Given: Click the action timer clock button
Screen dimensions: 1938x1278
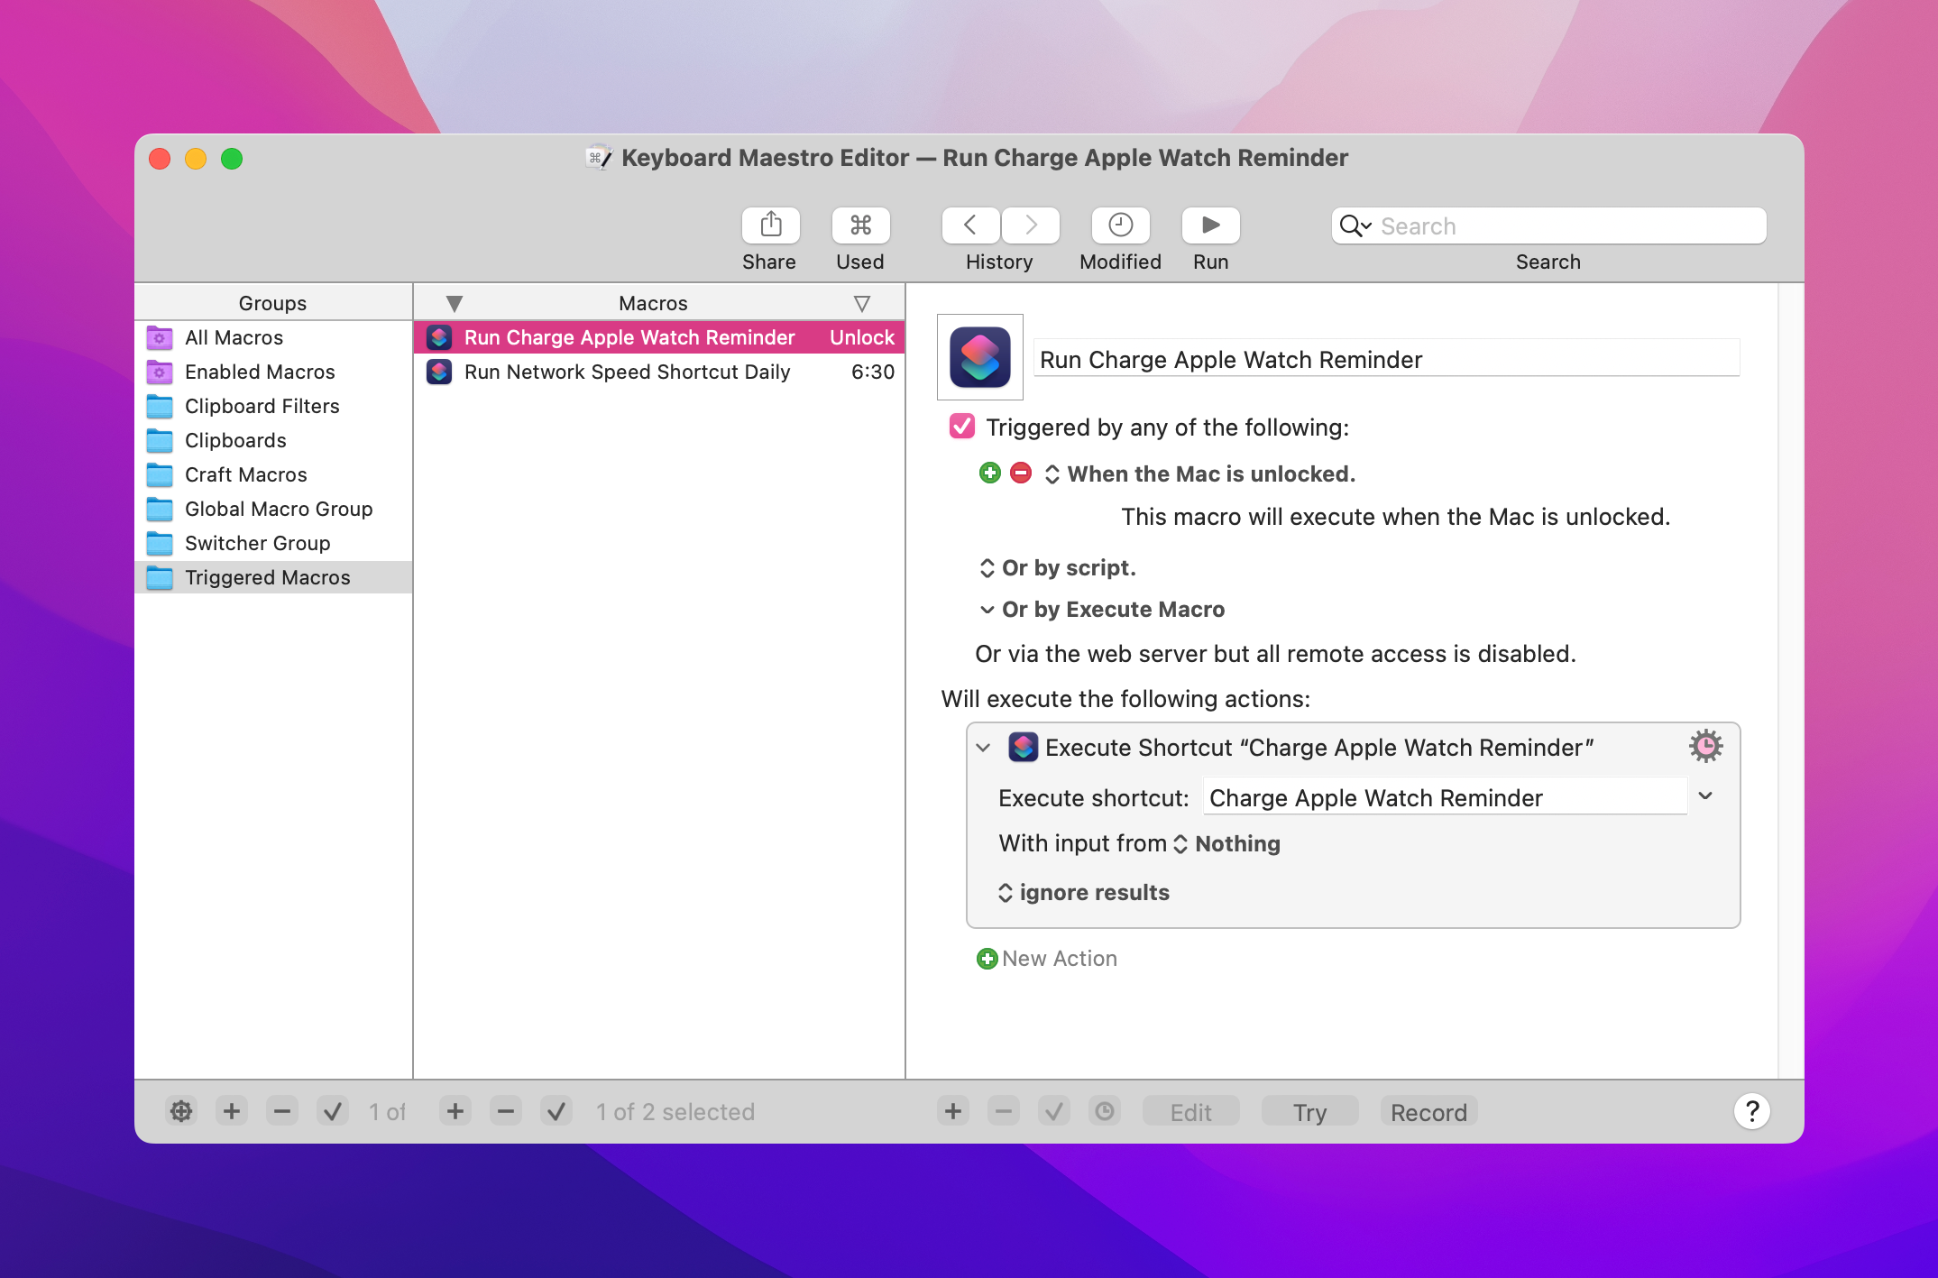Looking at the screenshot, I should (x=1105, y=1111).
